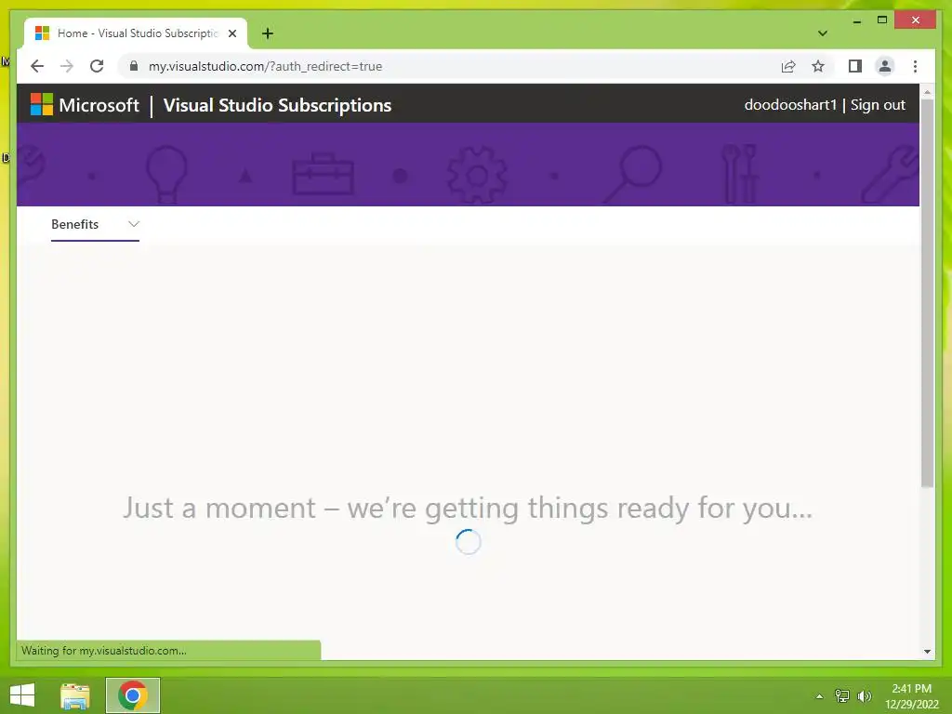Open the tab search chevron
The image size is (952, 714).
pyautogui.click(x=822, y=33)
